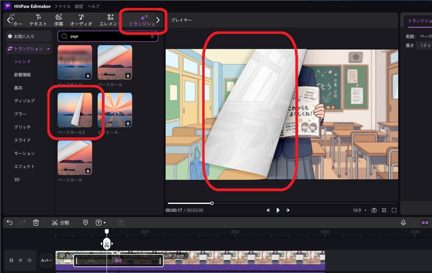
Task: Click the 分割 split button
Action: point(60,223)
